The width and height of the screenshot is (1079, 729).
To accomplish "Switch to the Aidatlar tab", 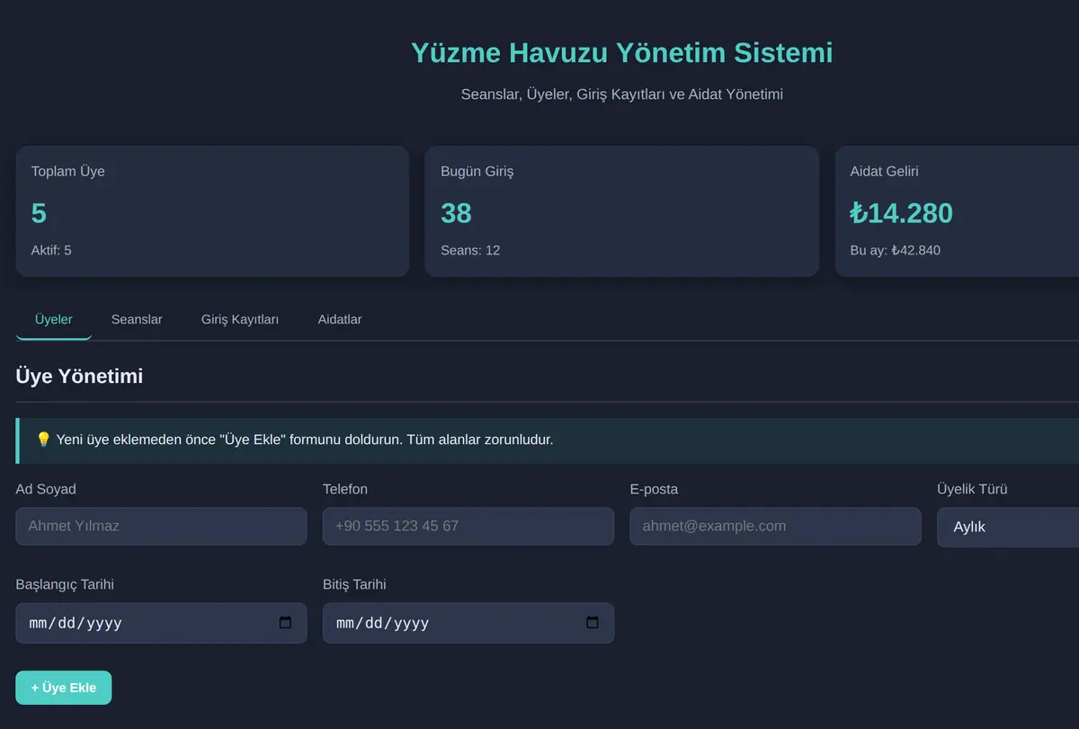I will 340,319.
